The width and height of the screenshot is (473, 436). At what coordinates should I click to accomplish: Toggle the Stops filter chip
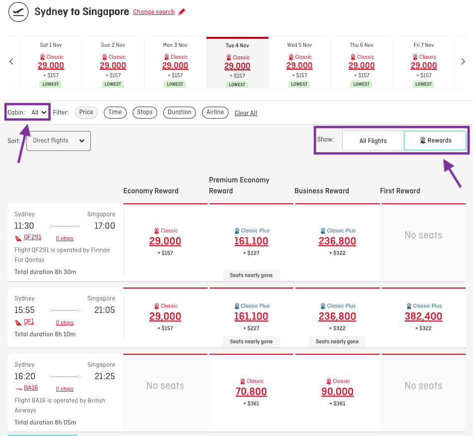click(x=145, y=113)
